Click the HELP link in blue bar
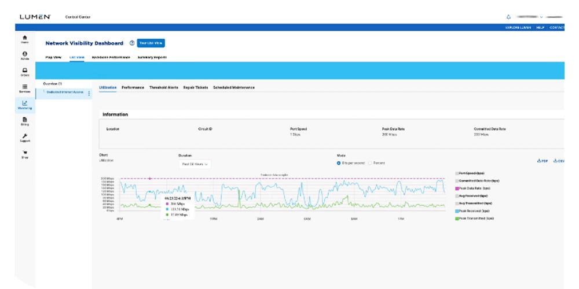This screenshot has height=289, width=579. tap(540, 28)
